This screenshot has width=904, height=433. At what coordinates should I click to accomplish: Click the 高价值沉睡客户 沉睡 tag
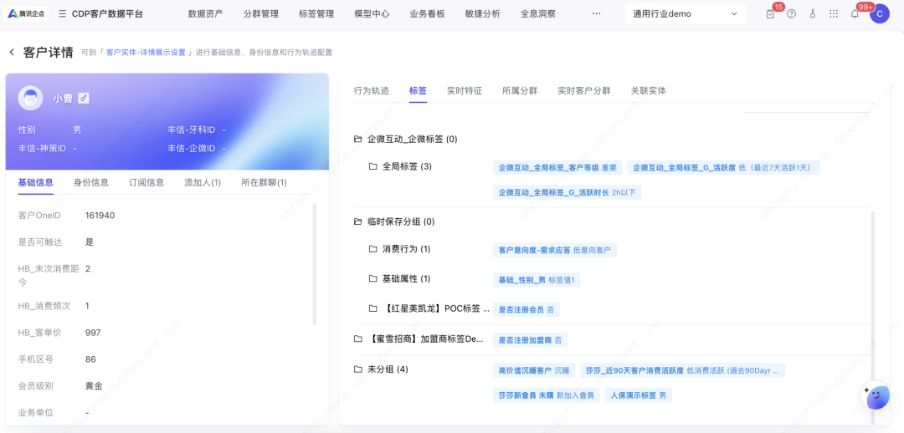tap(534, 370)
